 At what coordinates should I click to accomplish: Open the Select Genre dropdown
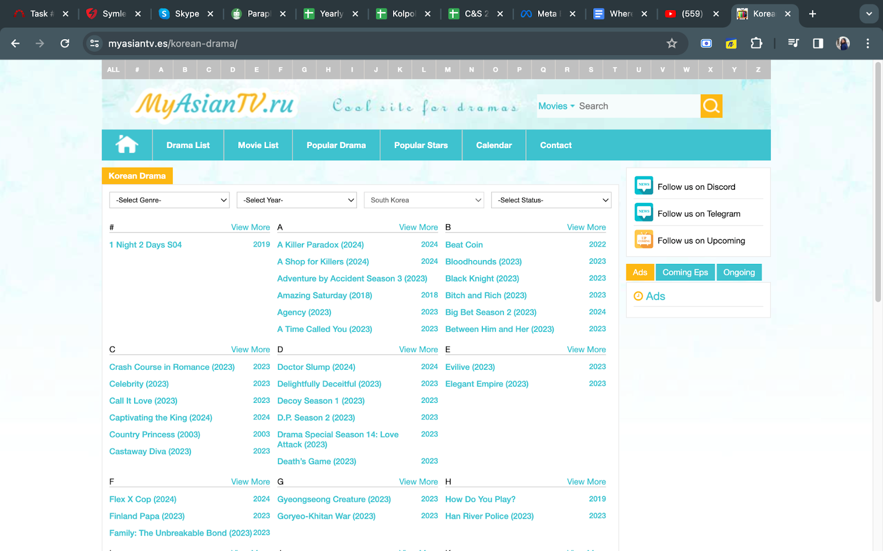click(x=169, y=200)
